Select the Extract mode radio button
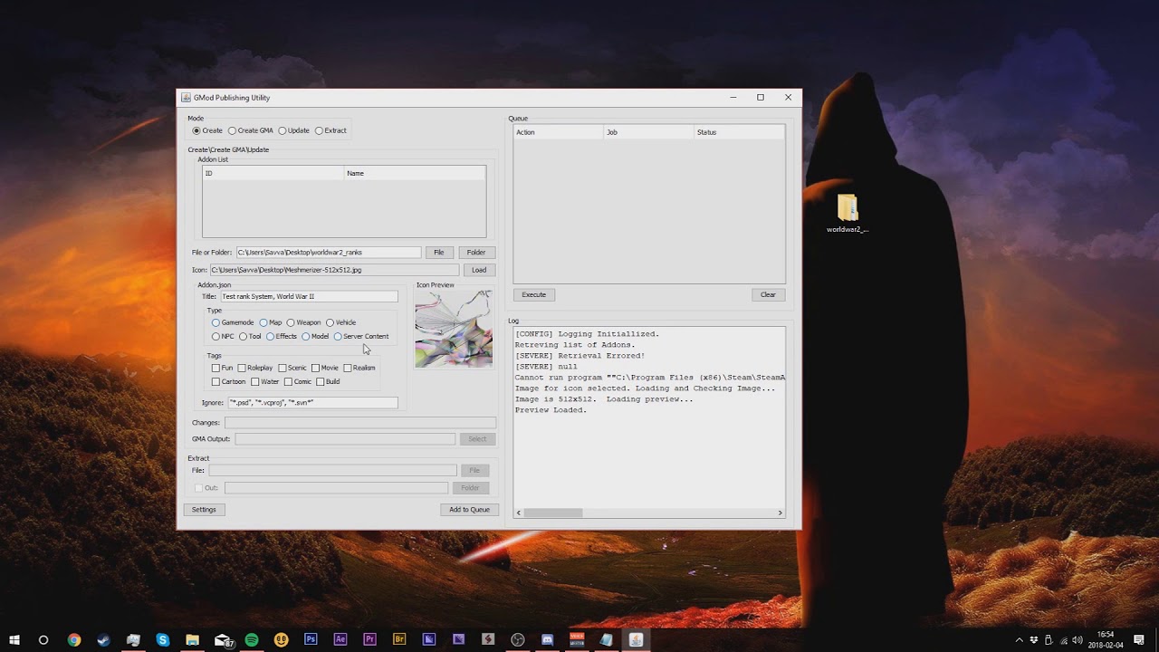Viewport: 1159px width, 652px height. (x=319, y=130)
